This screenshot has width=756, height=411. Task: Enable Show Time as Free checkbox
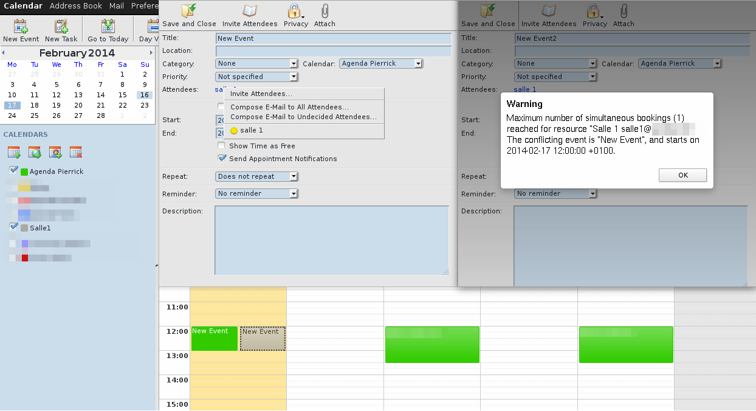point(222,146)
